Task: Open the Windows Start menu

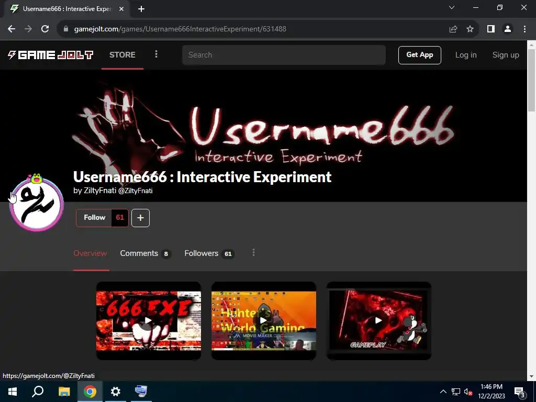Action: point(13,392)
